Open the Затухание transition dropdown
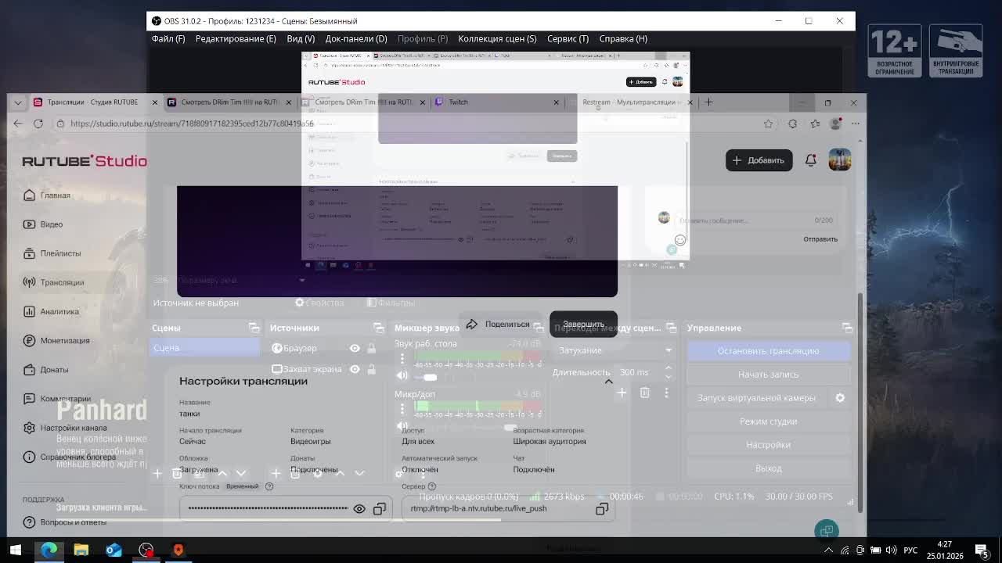Image resolution: width=1002 pixels, height=563 pixels. (615, 350)
